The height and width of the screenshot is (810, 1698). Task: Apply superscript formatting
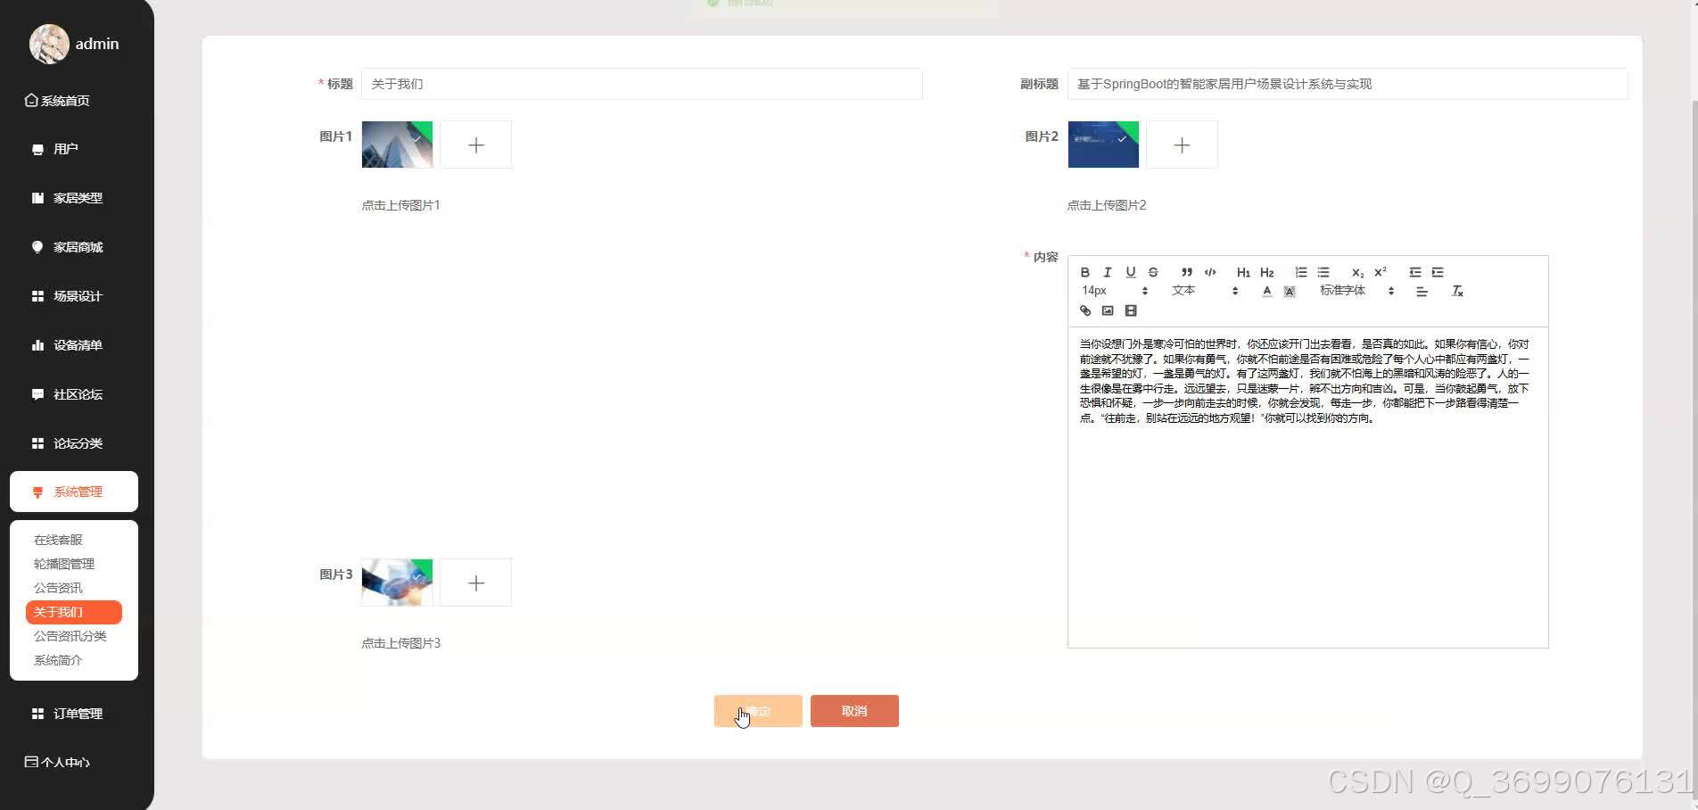pos(1381,272)
